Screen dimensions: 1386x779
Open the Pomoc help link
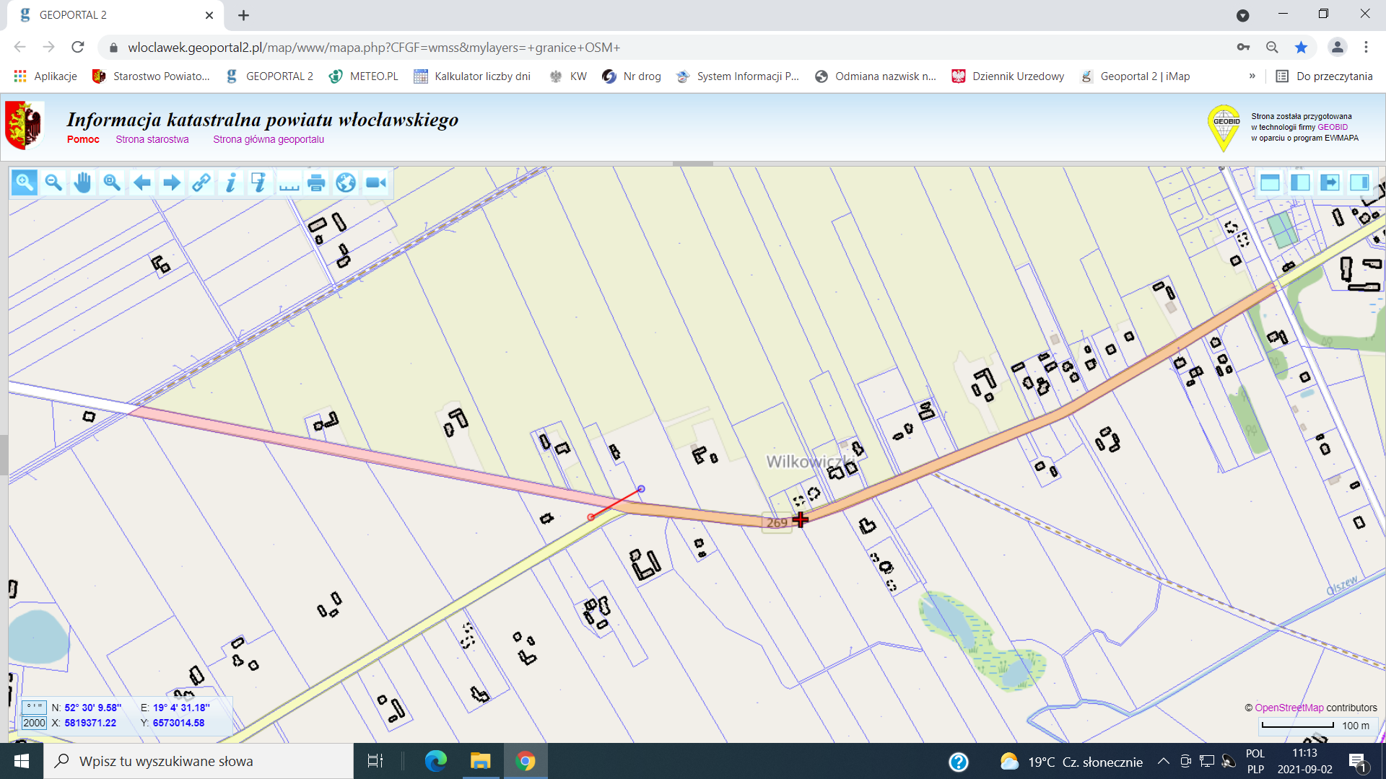pos(83,139)
